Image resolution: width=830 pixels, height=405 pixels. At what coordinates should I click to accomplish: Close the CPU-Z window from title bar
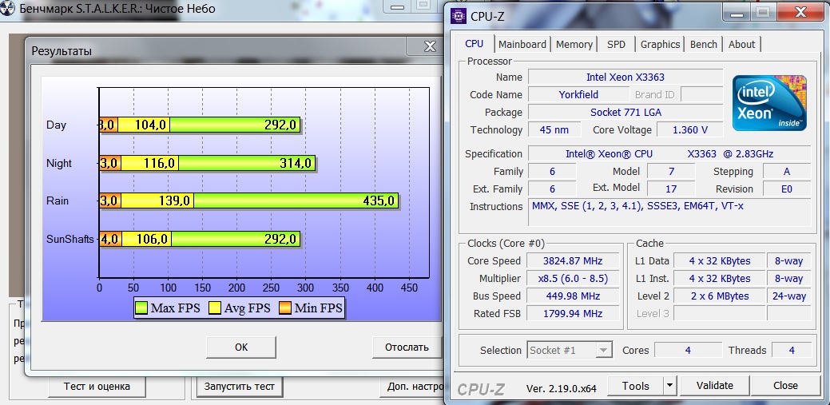tap(803, 12)
